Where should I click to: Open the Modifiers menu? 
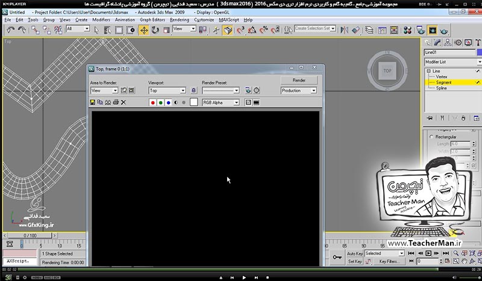(101, 20)
